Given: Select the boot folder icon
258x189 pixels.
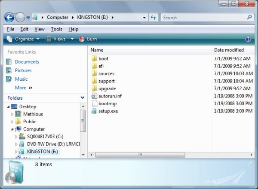Looking at the screenshot, I should [x=94, y=58].
